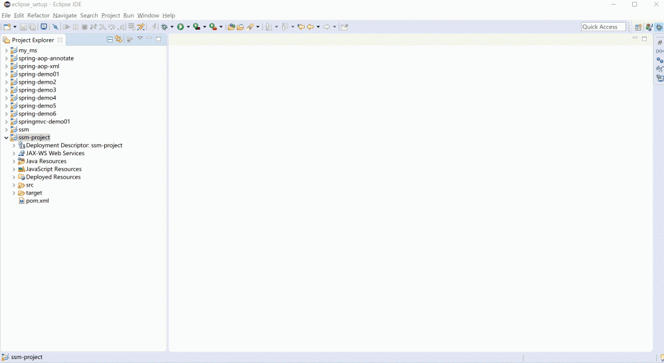The height and width of the screenshot is (363, 664).
Task: Select the spring-aop-annotate project
Action: [46, 58]
